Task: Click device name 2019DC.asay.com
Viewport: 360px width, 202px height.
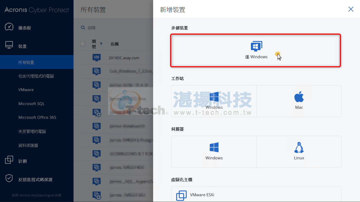Action: click(124, 58)
